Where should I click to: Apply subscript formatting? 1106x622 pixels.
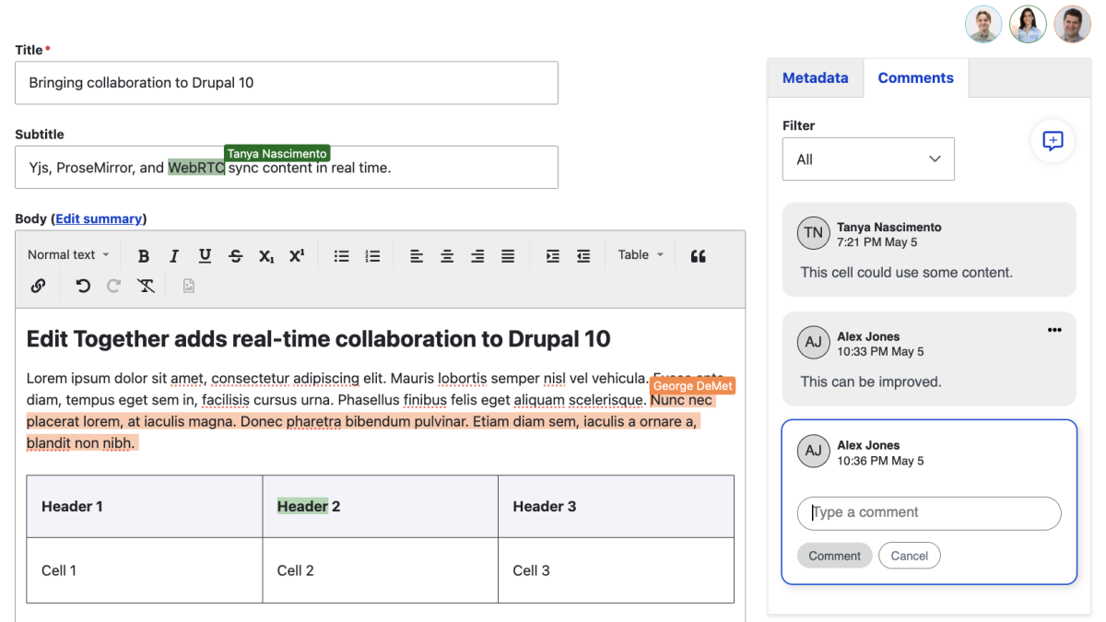point(265,256)
